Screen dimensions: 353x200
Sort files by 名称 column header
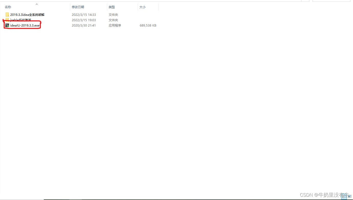8,7
